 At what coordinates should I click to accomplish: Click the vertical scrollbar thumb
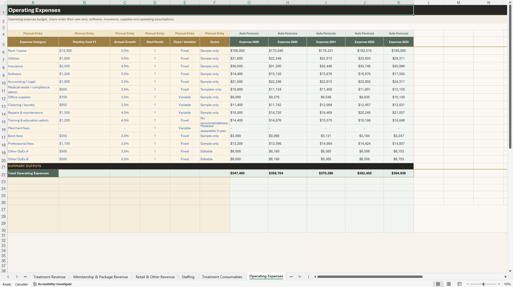(x=510, y=77)
